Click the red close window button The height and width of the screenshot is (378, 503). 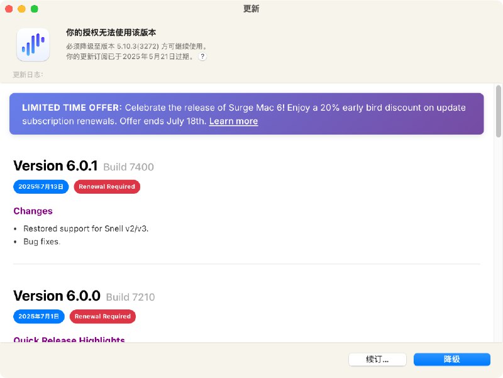tap(9, 9)
